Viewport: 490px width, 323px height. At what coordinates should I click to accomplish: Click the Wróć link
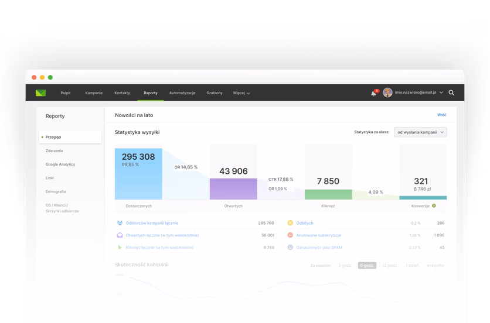(x=441, y=115)
